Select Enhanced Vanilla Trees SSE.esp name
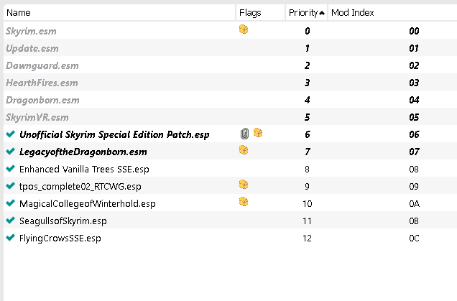The width and height of the screenshot is (457, 301). click(84, 170)
